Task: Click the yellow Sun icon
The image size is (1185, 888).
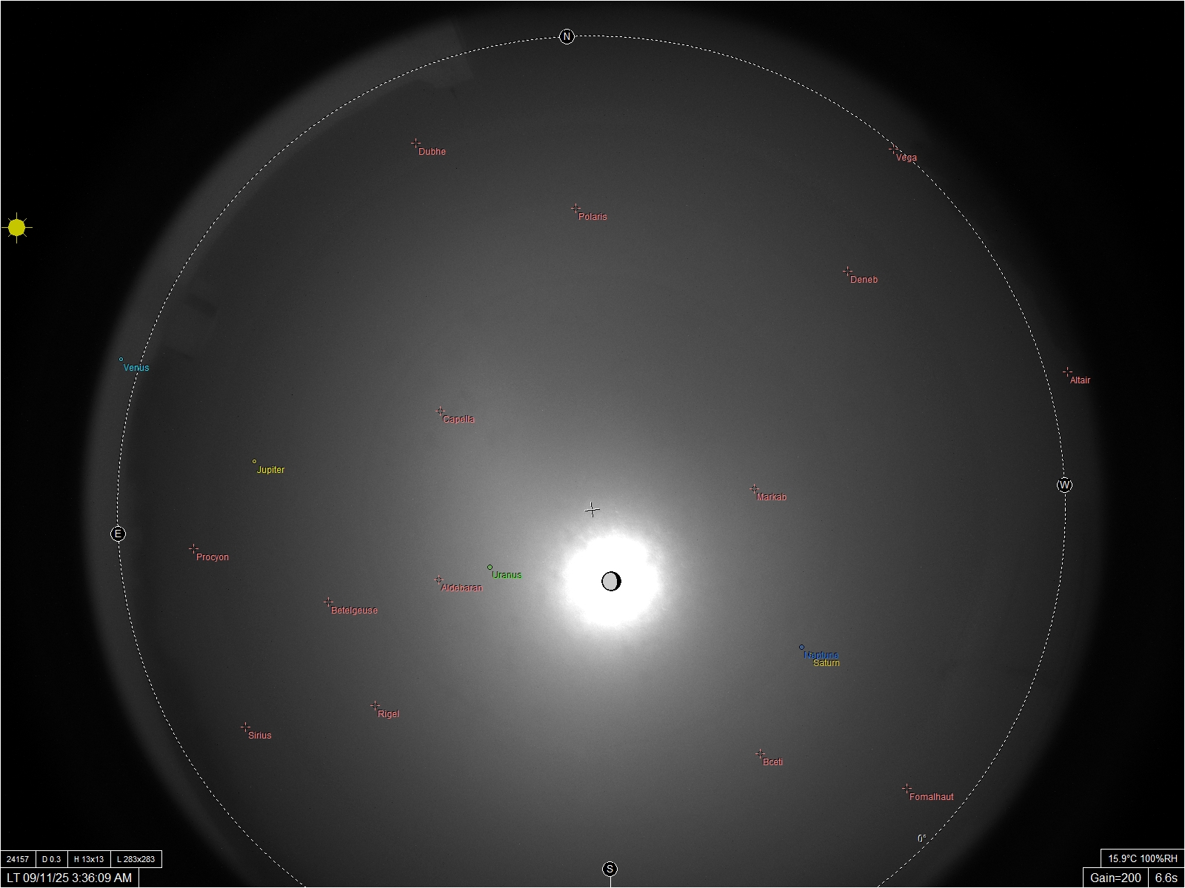Action: pyautogui.click(x=17, y=228)
